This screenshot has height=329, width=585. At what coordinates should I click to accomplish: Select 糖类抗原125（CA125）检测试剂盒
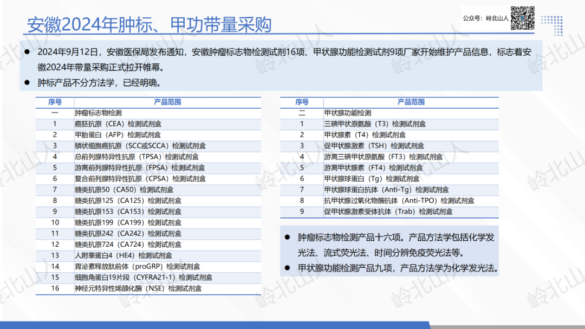click(128, 201)
